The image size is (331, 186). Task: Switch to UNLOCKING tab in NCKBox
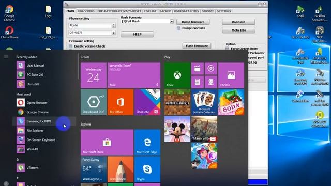tap(86, 11)
